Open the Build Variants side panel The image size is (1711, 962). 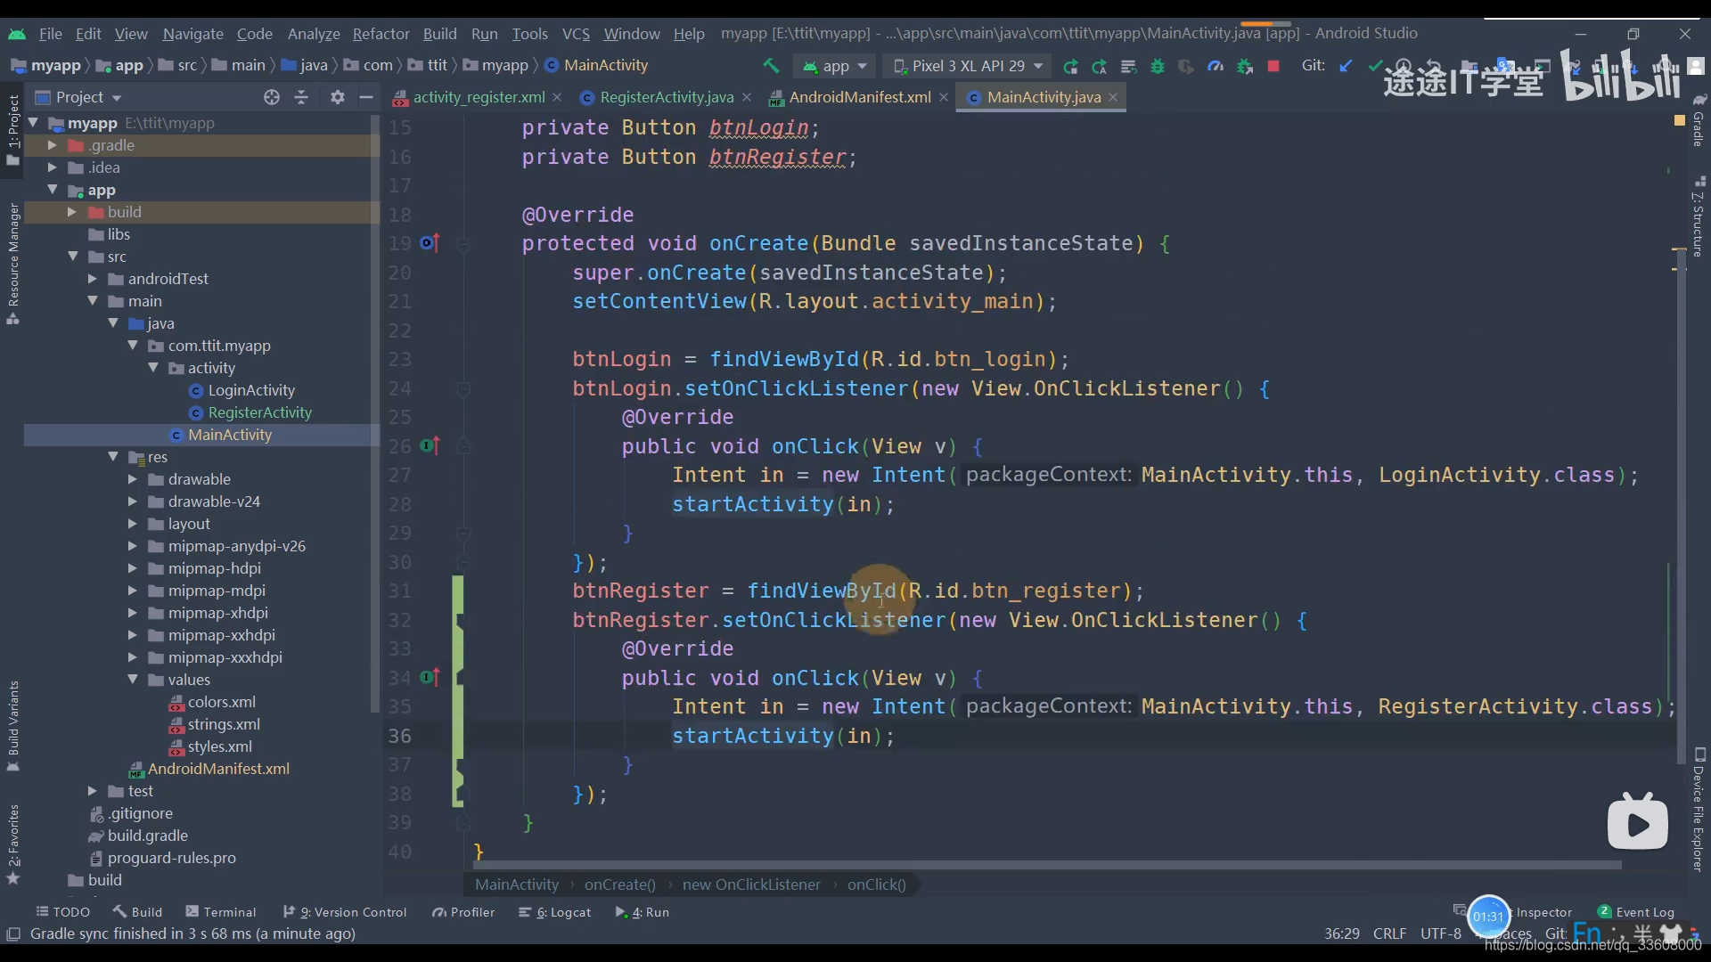13,726
